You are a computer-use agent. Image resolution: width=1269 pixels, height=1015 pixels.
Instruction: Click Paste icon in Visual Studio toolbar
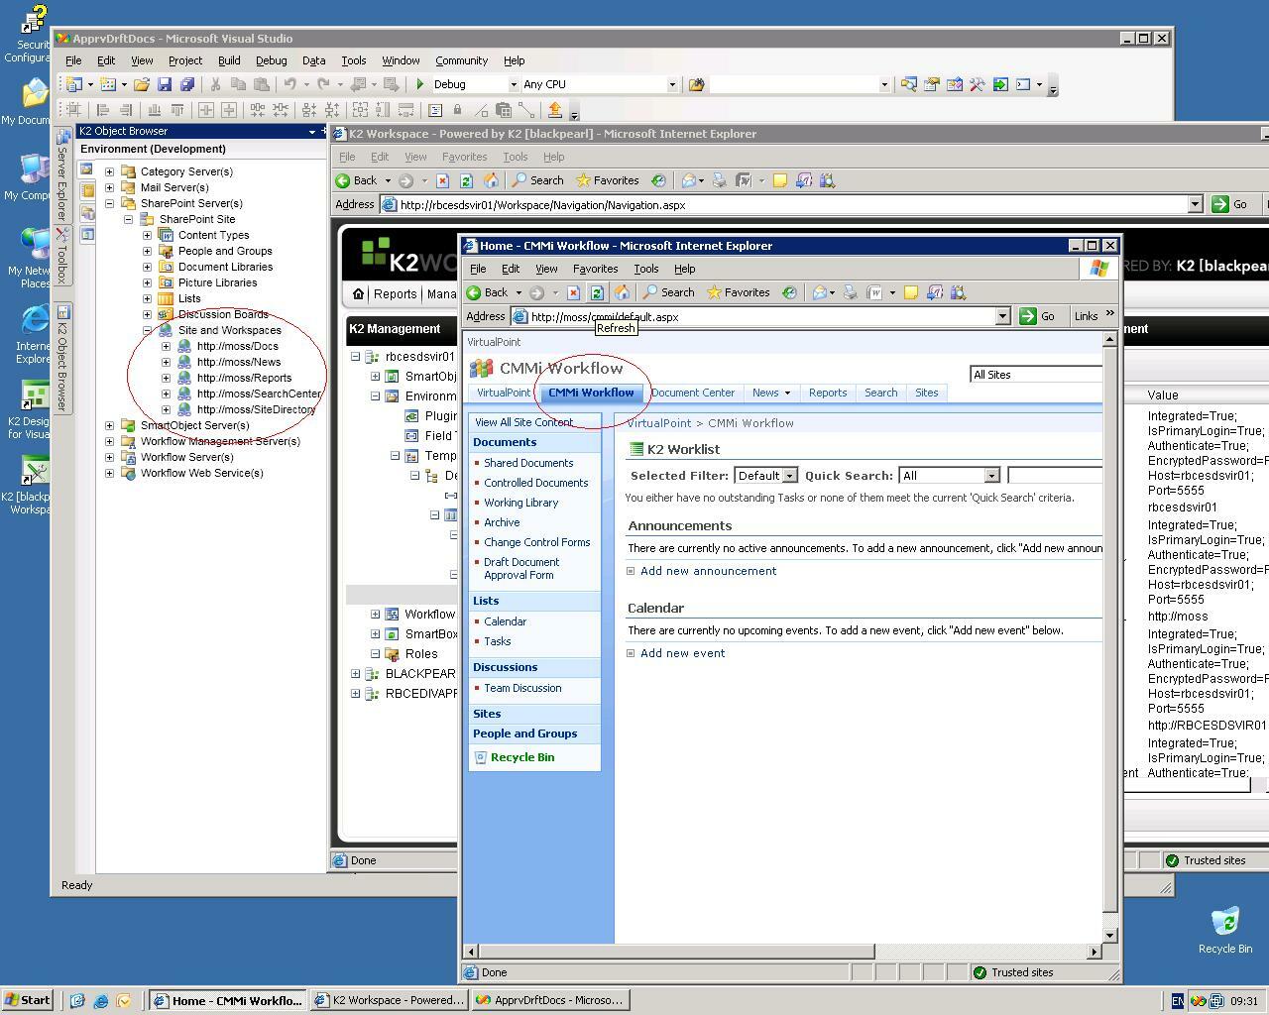click(262, 84)
